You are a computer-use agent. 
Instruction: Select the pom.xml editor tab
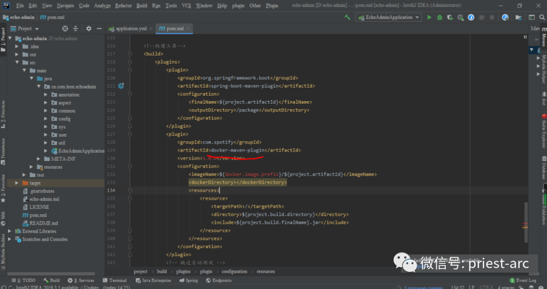click(174, 28)
